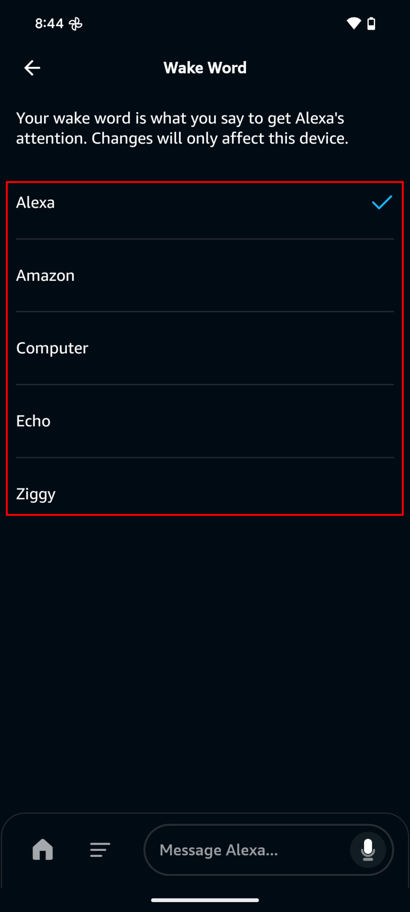Tap the currently selected Alexa option
The image size is (410, 912).
click(x=36, y=203)
